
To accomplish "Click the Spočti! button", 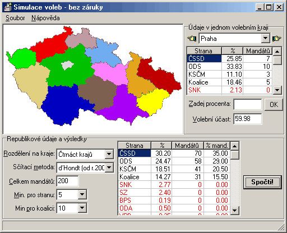I will pos(262,182).
